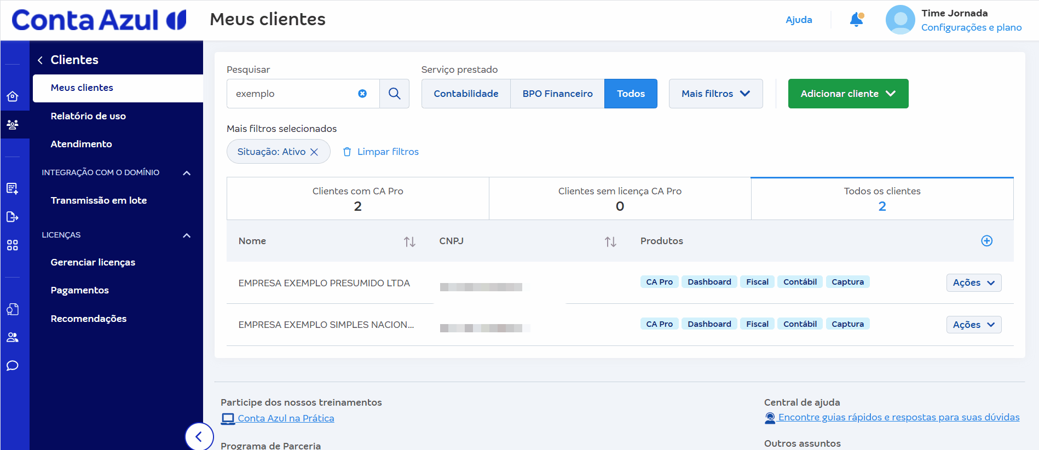Collapse the sidebar with round arrow button
The width and height of the screenshot is (1039, 450).
199,436
